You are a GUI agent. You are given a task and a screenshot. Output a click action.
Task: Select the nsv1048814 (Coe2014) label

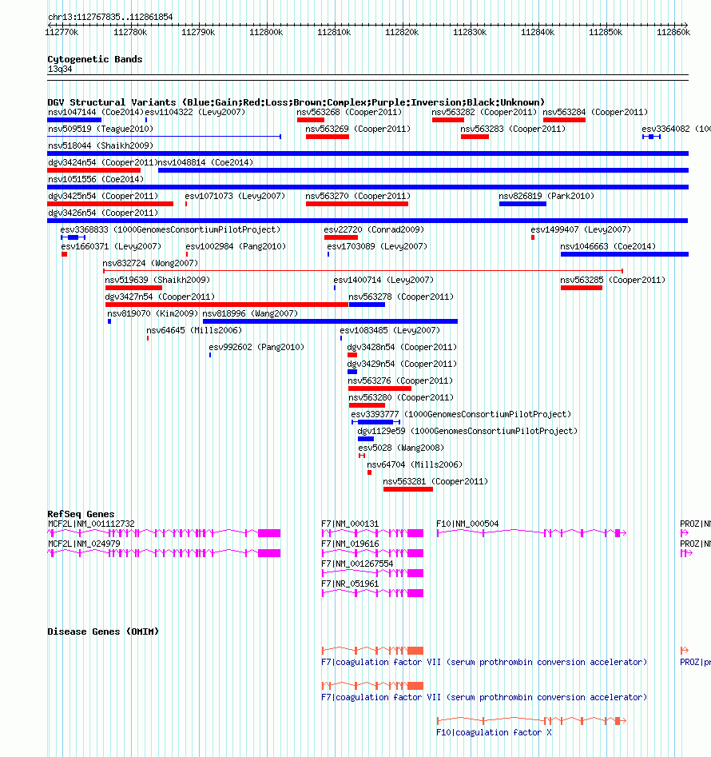[x=205, y=163]
